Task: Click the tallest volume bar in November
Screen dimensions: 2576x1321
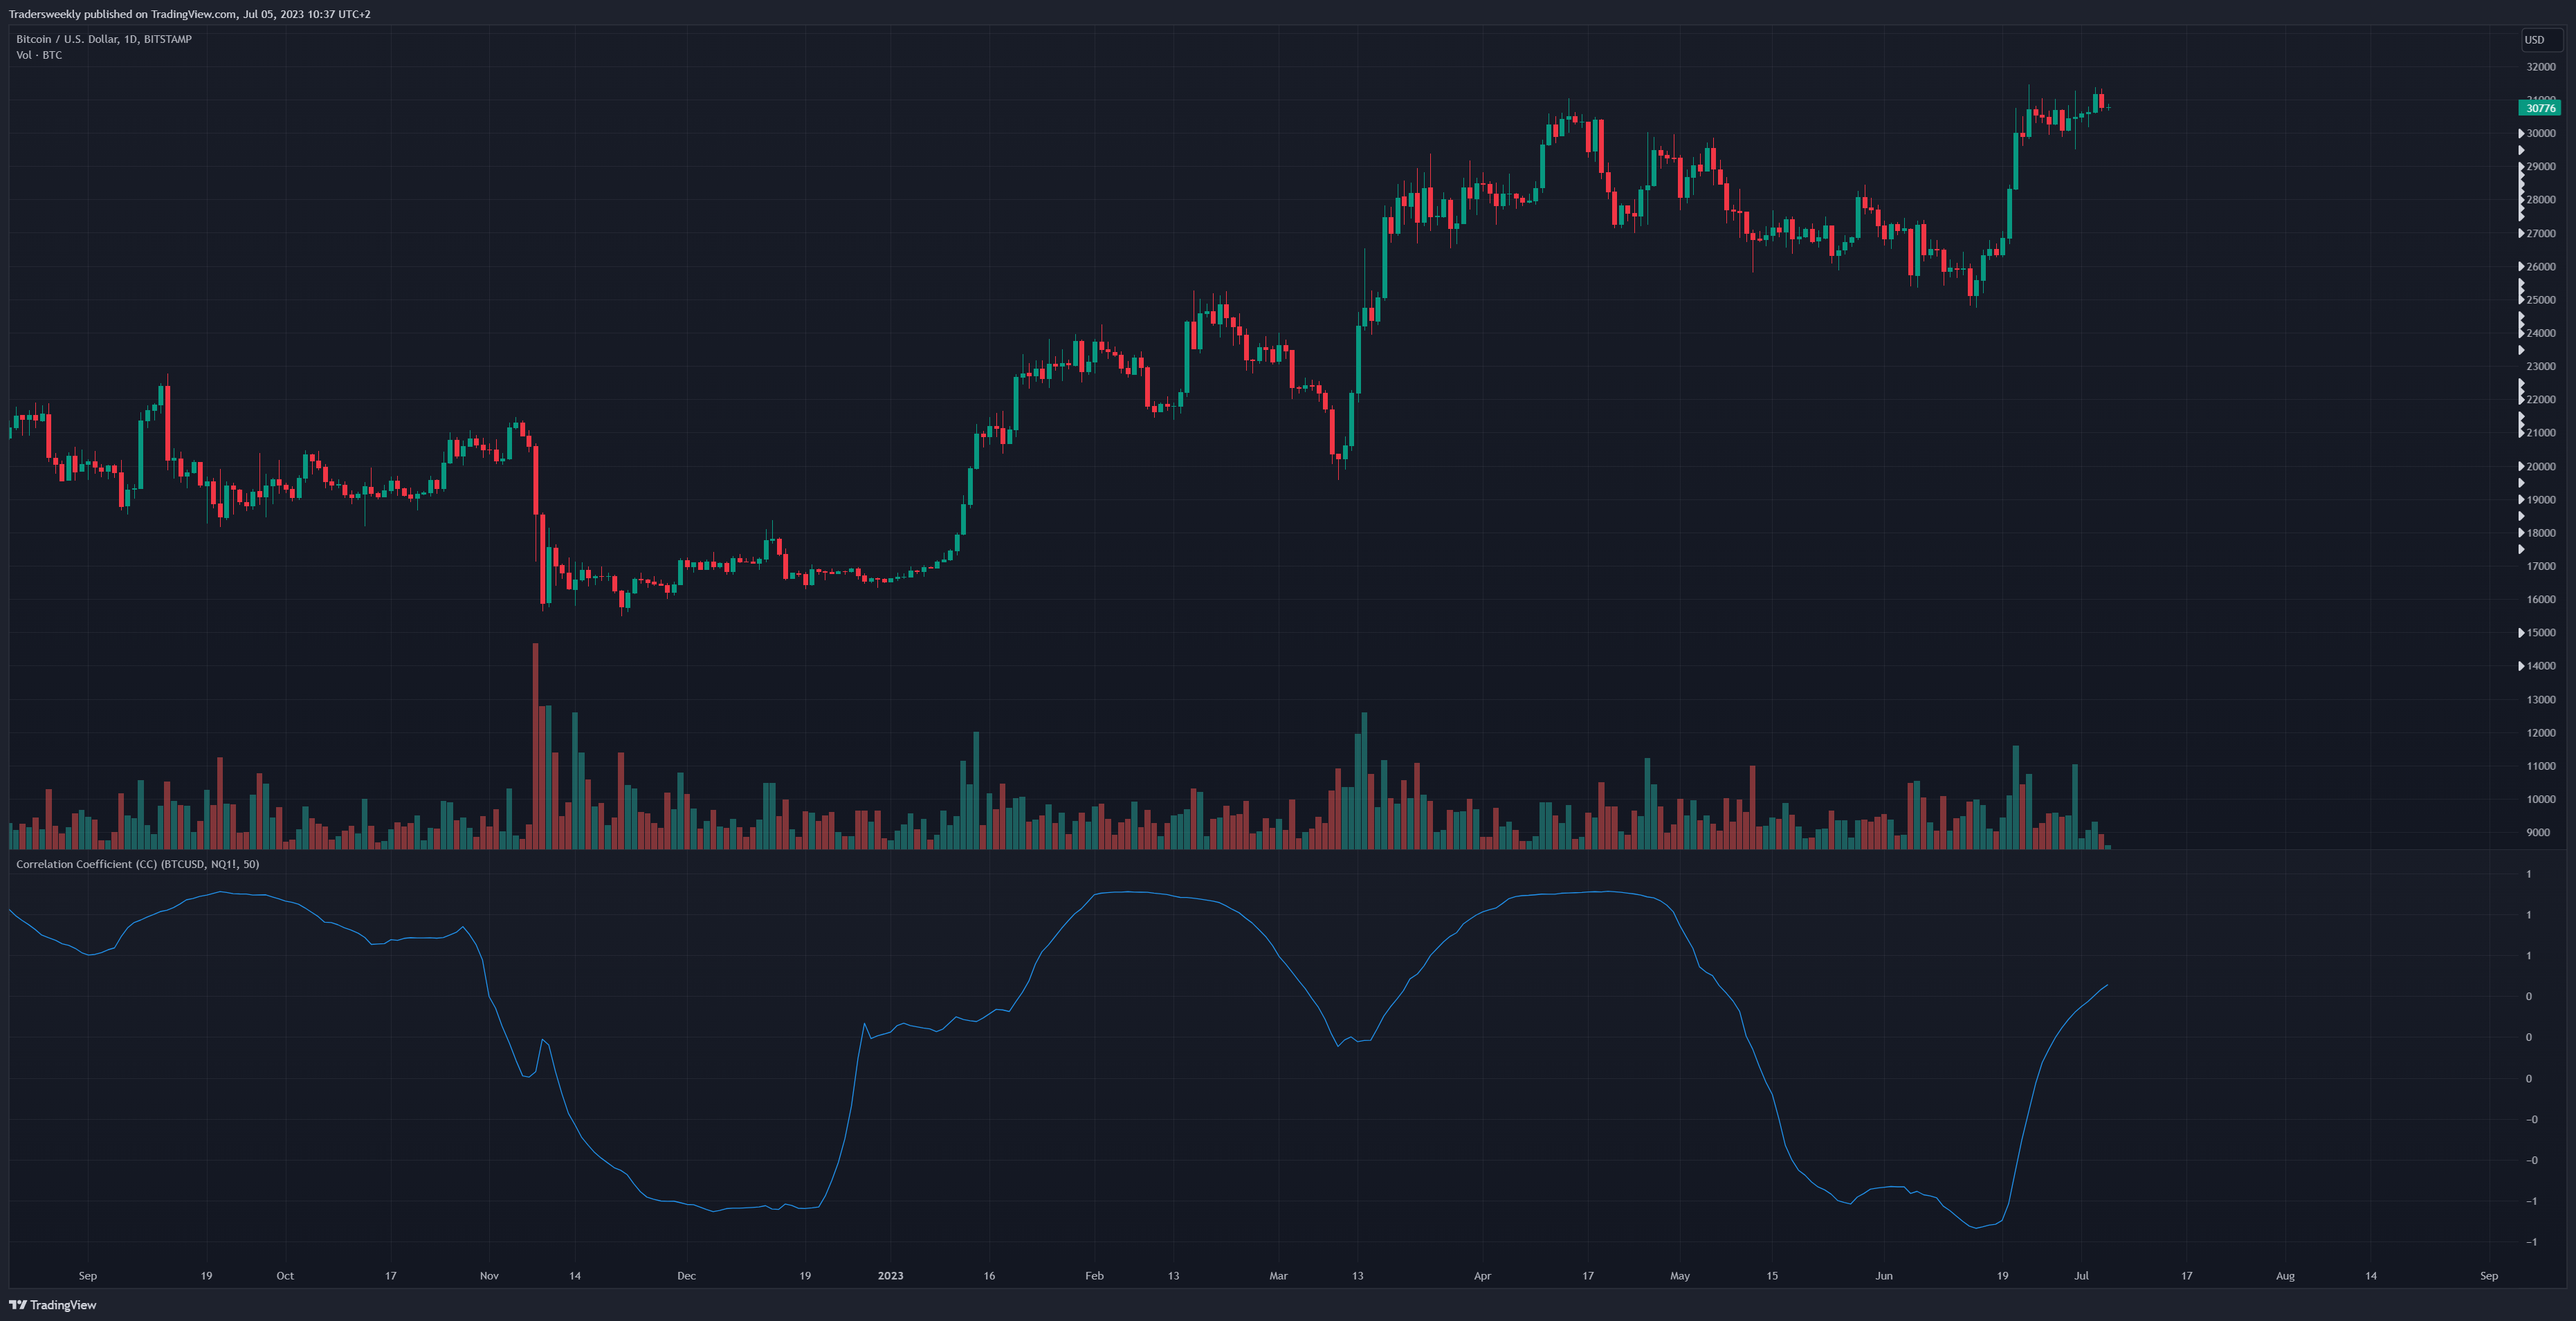Action: [536, 746]
